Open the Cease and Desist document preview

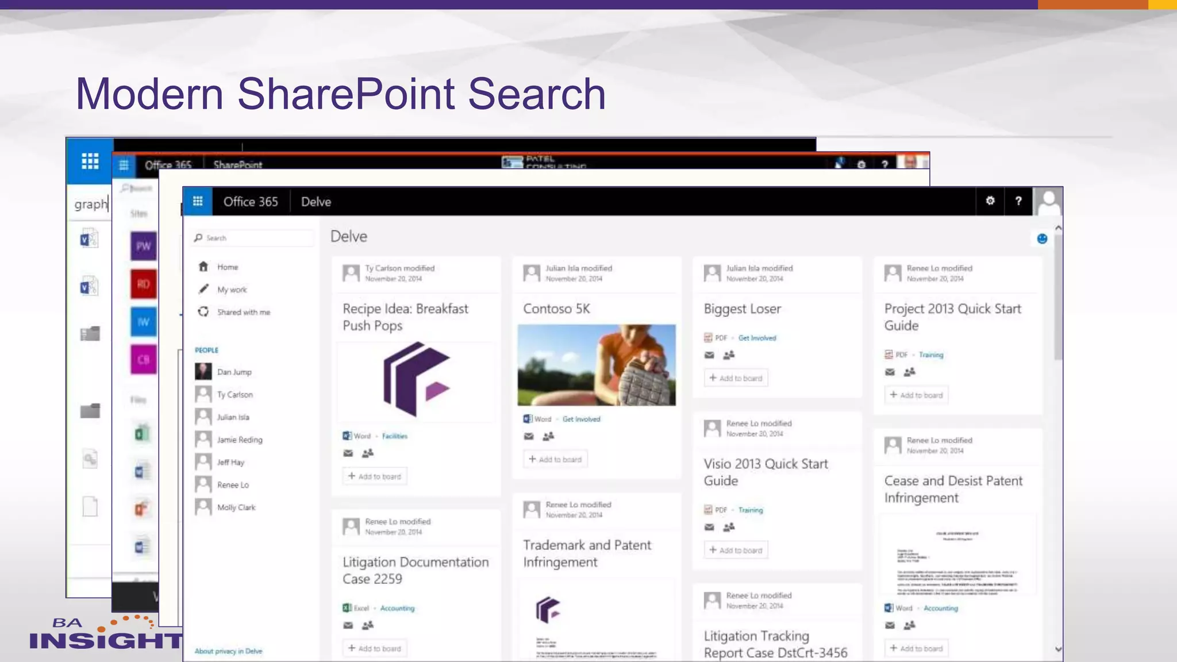[957, 555]
